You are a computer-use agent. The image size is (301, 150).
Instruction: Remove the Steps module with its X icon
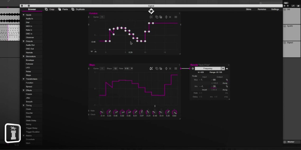(x=170, y=68)
